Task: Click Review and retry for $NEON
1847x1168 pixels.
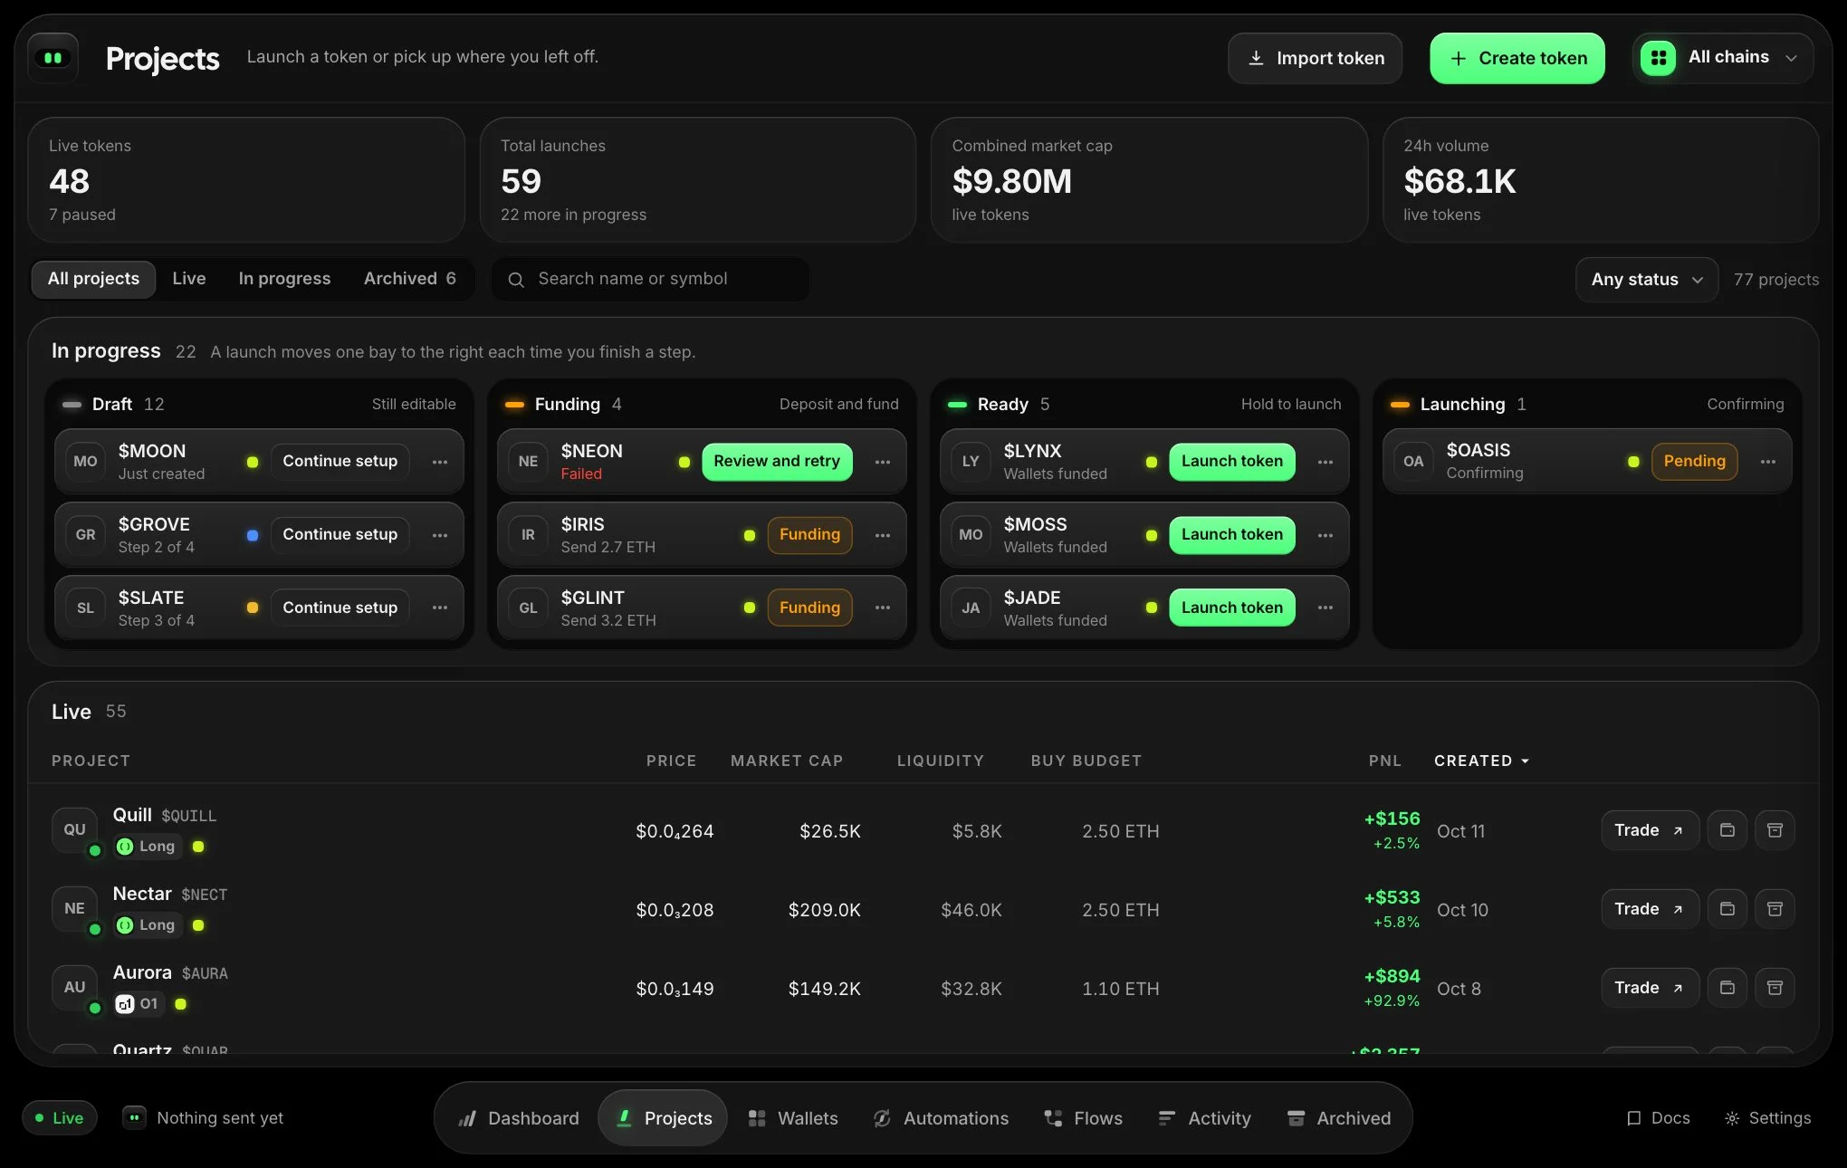Action: pos(777,462)
